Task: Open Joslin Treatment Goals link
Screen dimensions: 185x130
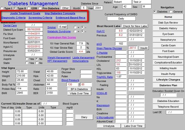Action: (25, 13)
